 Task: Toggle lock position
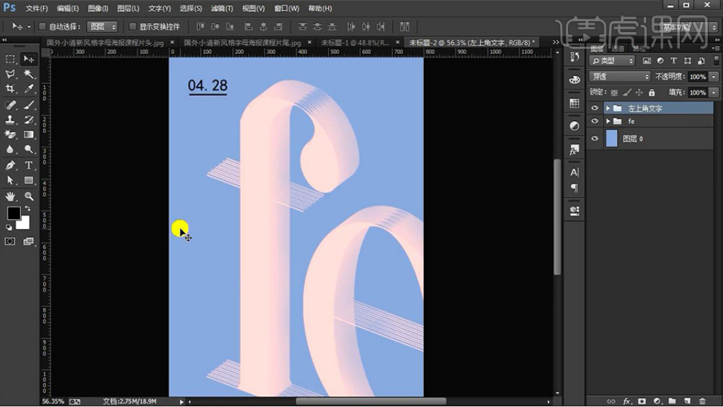(x=639, y=92)
